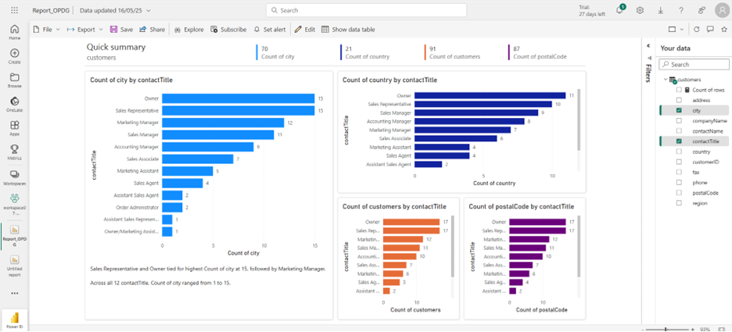Open the Export dropdown menu

click(85, 30)
